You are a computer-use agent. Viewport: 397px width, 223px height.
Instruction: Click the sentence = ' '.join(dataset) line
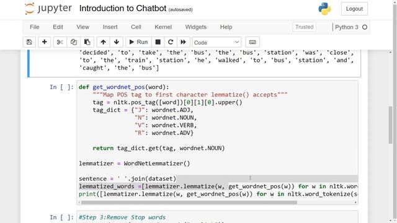point(127,178)
